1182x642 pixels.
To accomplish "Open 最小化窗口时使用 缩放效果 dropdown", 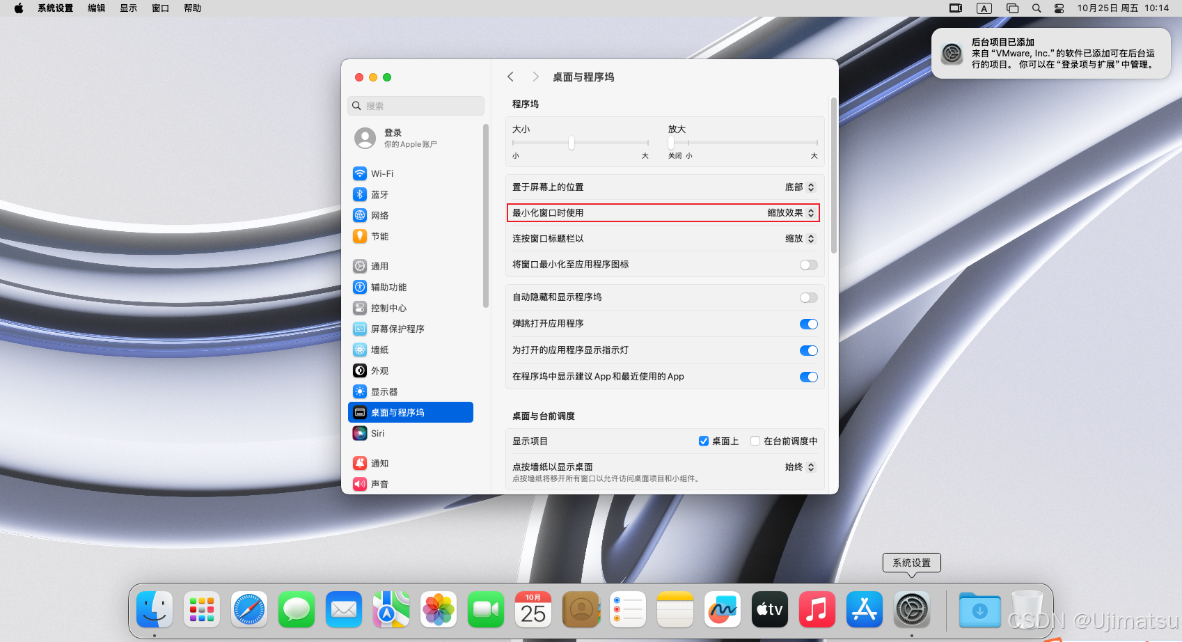I will point(791,212).
